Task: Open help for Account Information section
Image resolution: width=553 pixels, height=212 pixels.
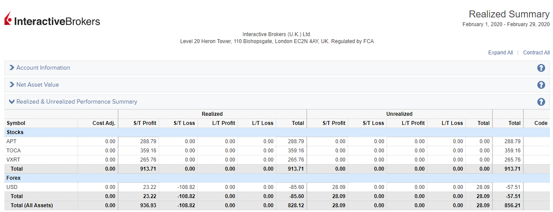Action: tap(541, 68)
